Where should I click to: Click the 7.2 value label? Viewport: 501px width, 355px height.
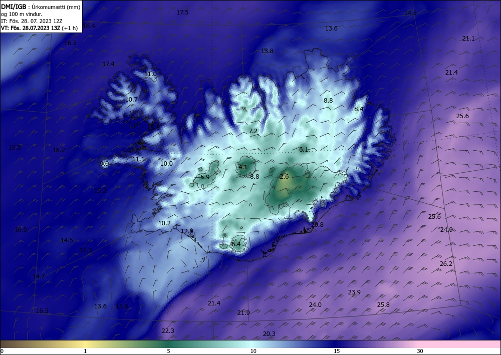253,131
